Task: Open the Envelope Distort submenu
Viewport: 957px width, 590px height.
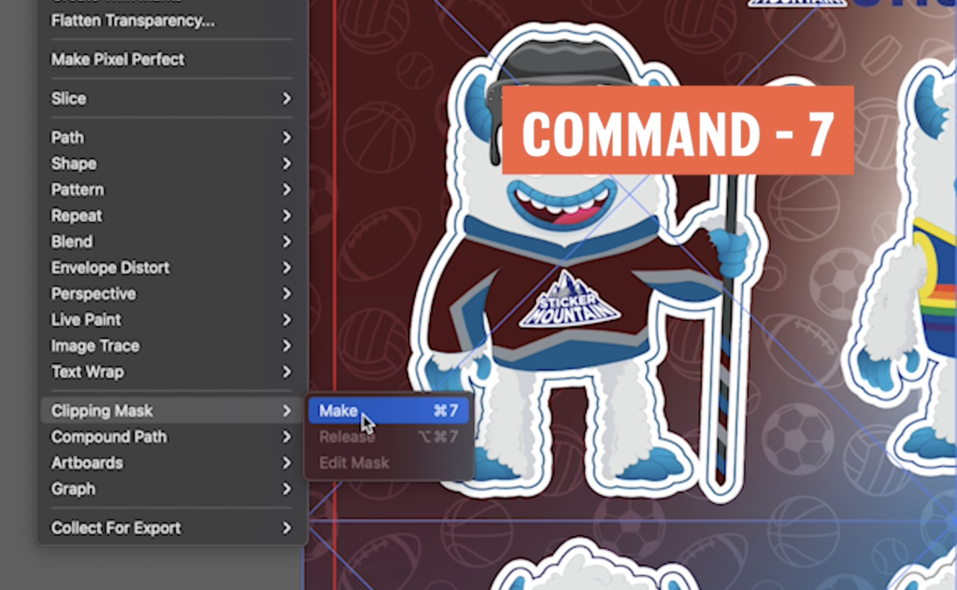Action: [x=172, y=268]
